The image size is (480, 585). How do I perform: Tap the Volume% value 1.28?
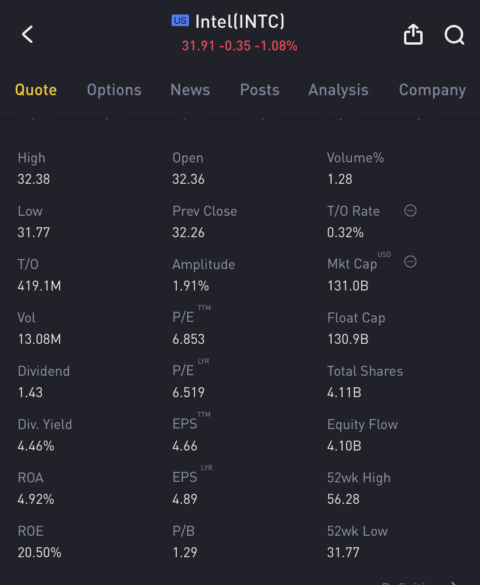[340, 179]
